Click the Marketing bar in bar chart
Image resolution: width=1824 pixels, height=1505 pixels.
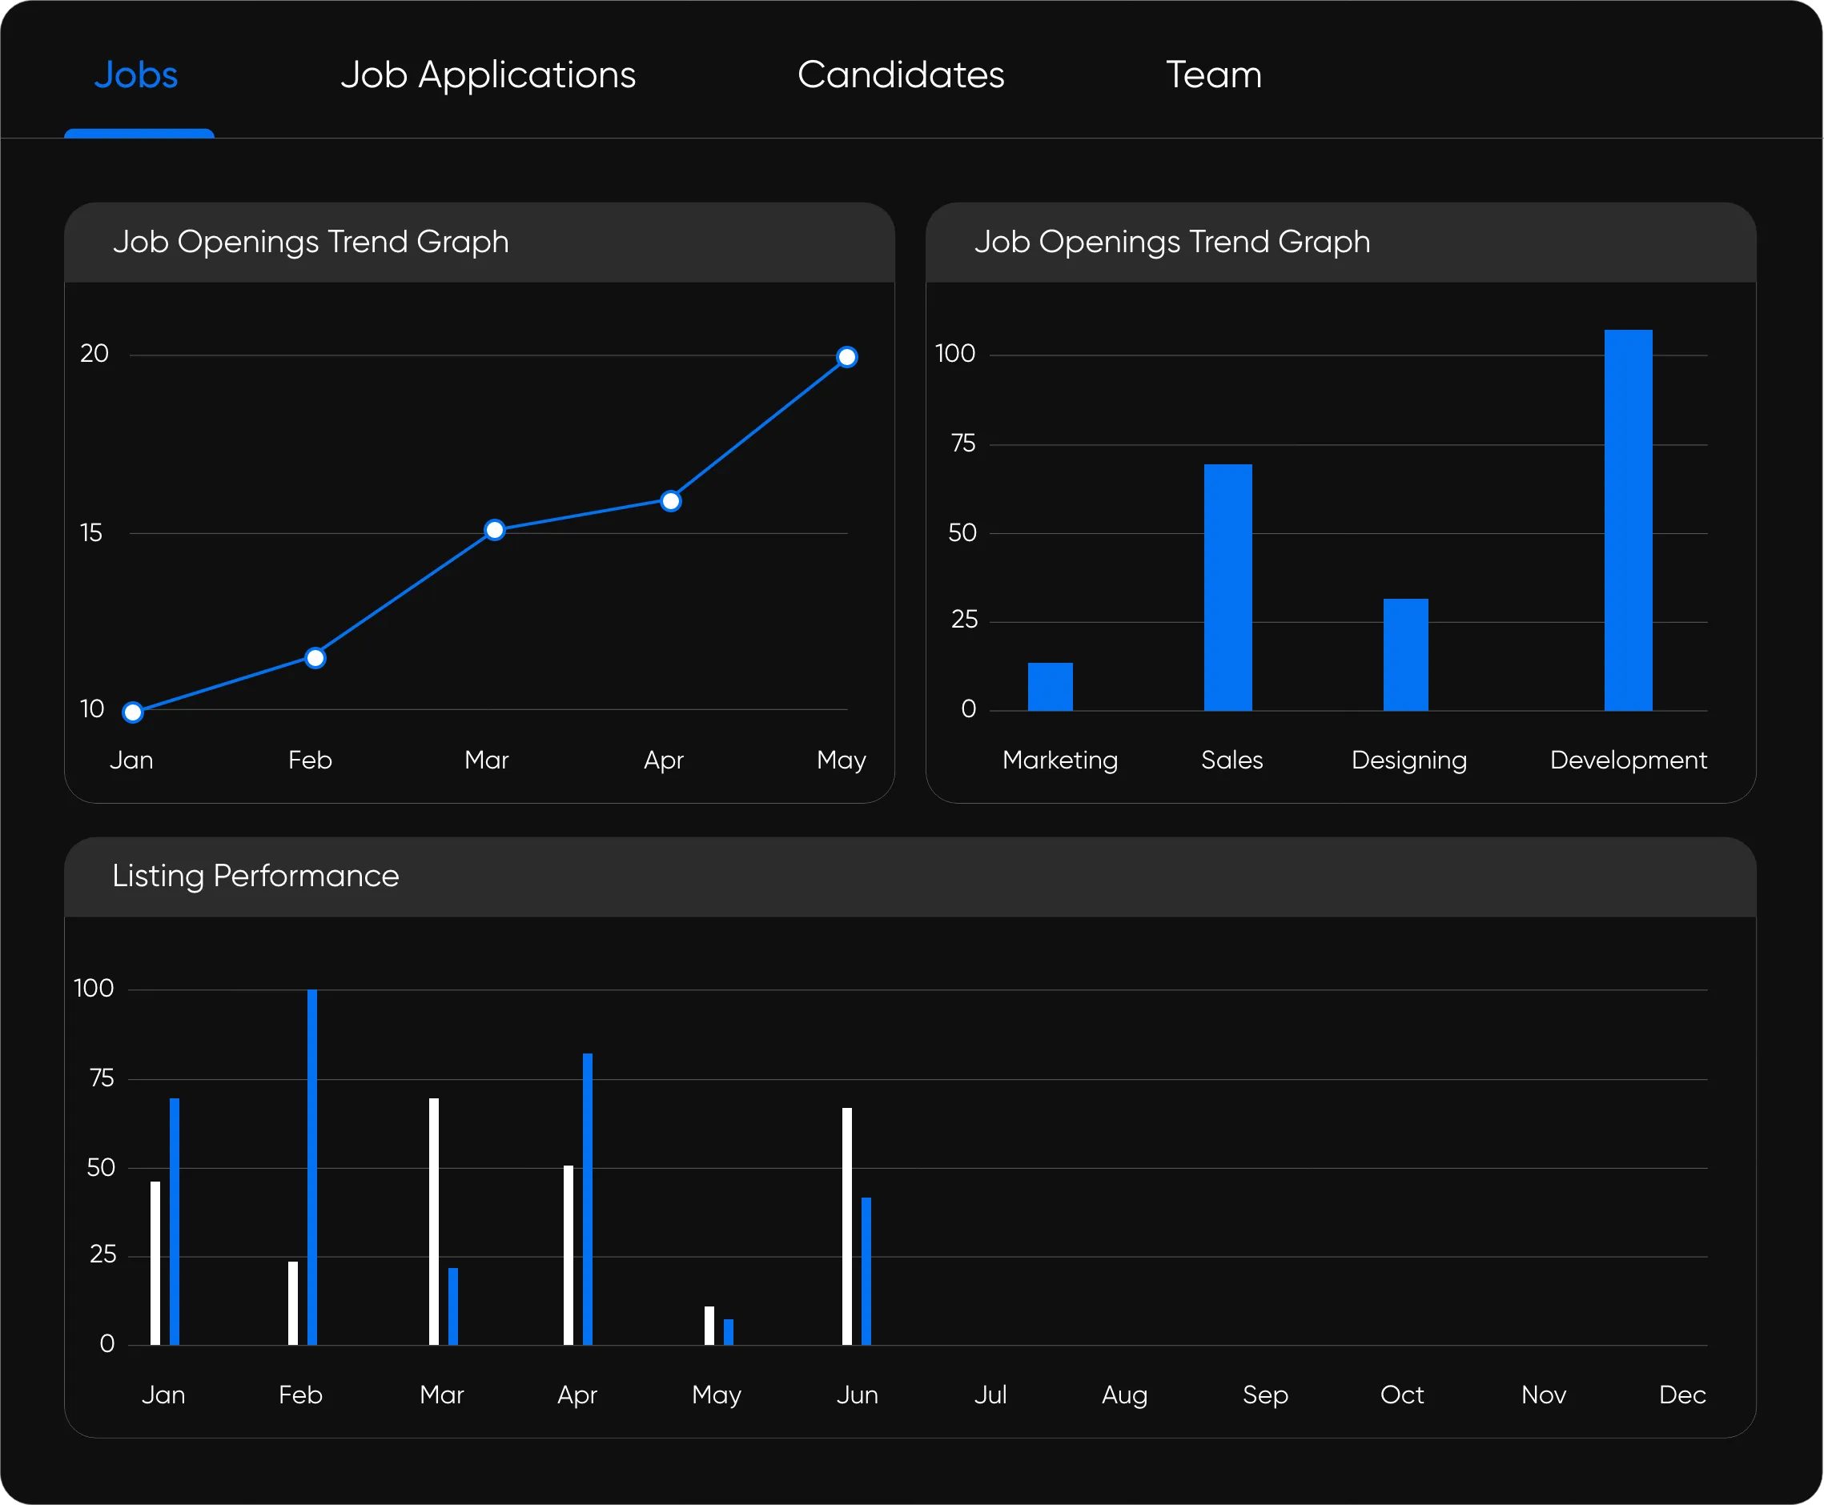[x=1050, y=687]
